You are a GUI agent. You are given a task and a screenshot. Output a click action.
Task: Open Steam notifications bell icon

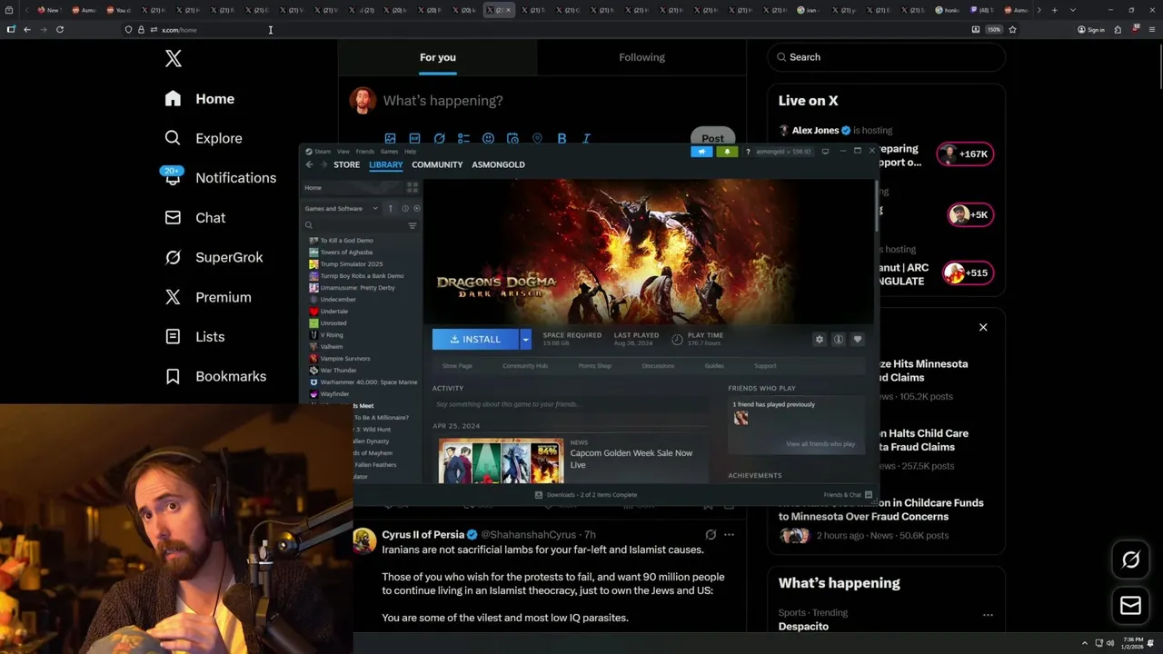point(727,152)
